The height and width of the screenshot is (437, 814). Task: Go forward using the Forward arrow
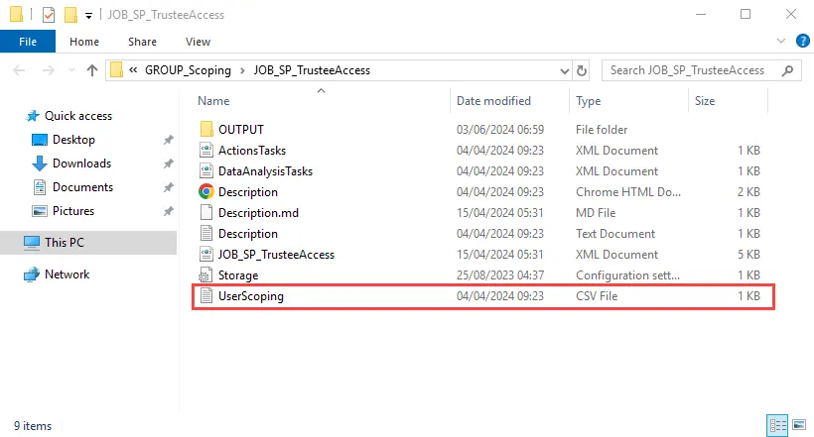(49, 70)
